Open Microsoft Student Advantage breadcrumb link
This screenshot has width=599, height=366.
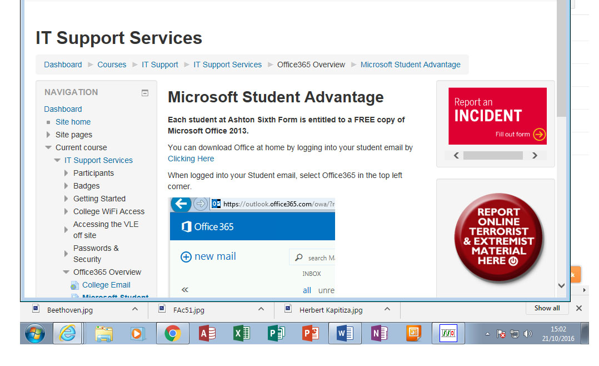coord(410,65)
